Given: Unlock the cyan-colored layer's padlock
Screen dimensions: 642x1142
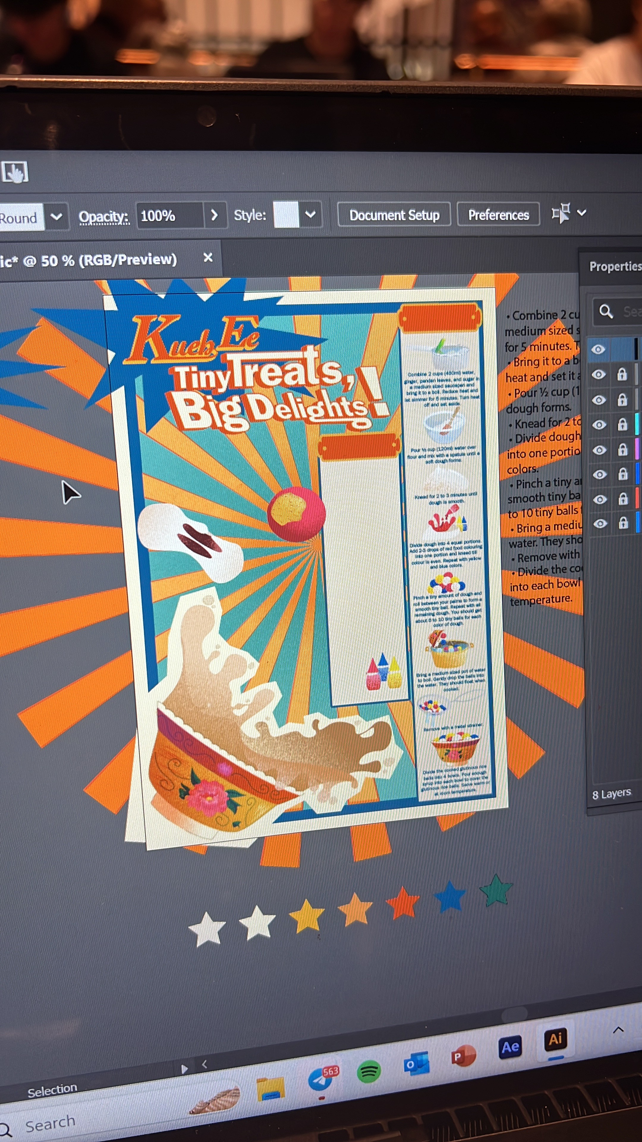Looking at the screenshot, I should coord(622,425).
